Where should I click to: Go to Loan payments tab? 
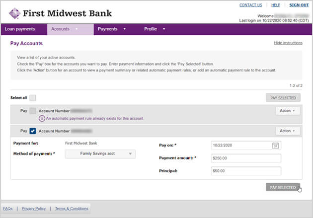pos(20,29)
